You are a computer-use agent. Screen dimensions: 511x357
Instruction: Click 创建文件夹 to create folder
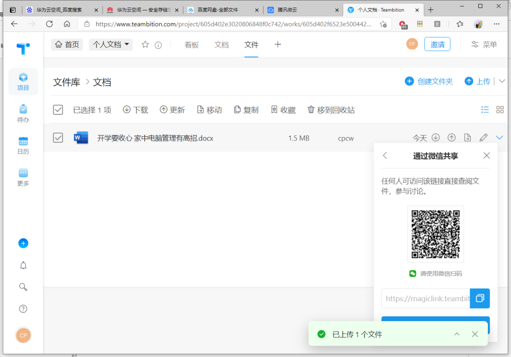[x=429, y=81]
